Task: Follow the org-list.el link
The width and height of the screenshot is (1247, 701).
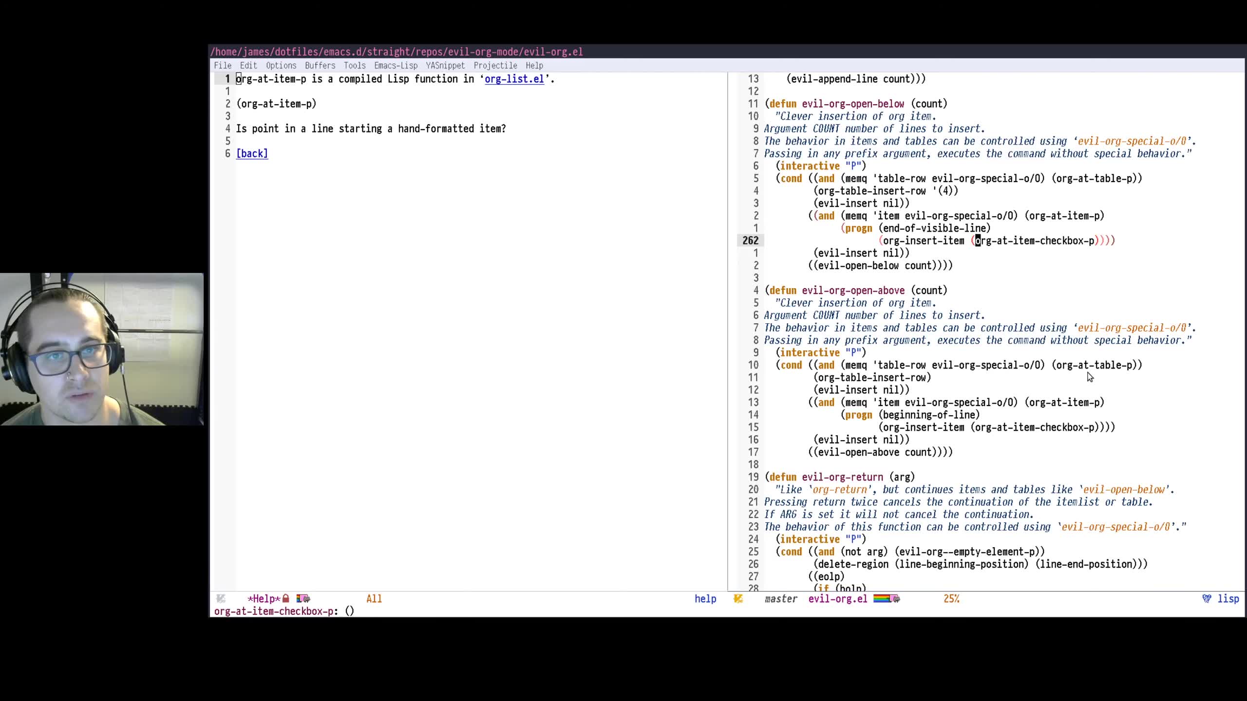Action: (x=514, y=79)
